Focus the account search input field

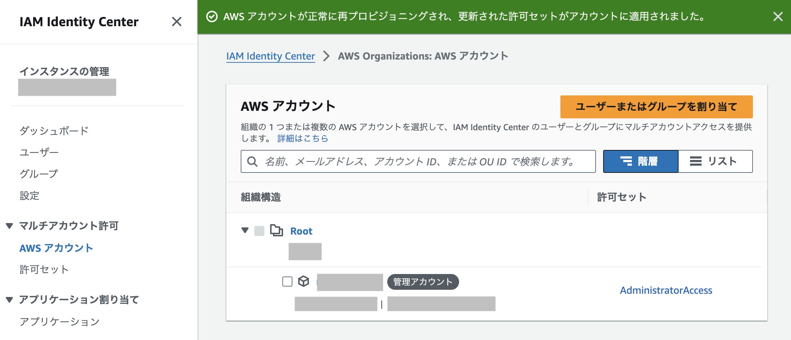coord(418,161)
